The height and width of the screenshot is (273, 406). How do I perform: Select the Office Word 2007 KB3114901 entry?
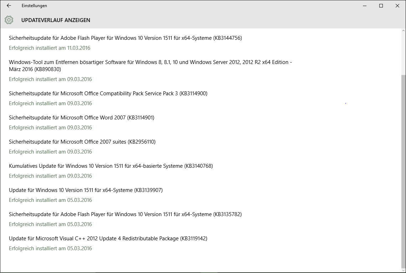coord(82,118)
